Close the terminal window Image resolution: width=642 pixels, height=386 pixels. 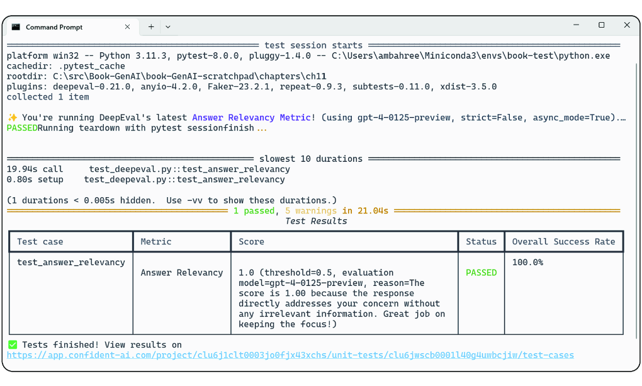(x=627, y=25)
